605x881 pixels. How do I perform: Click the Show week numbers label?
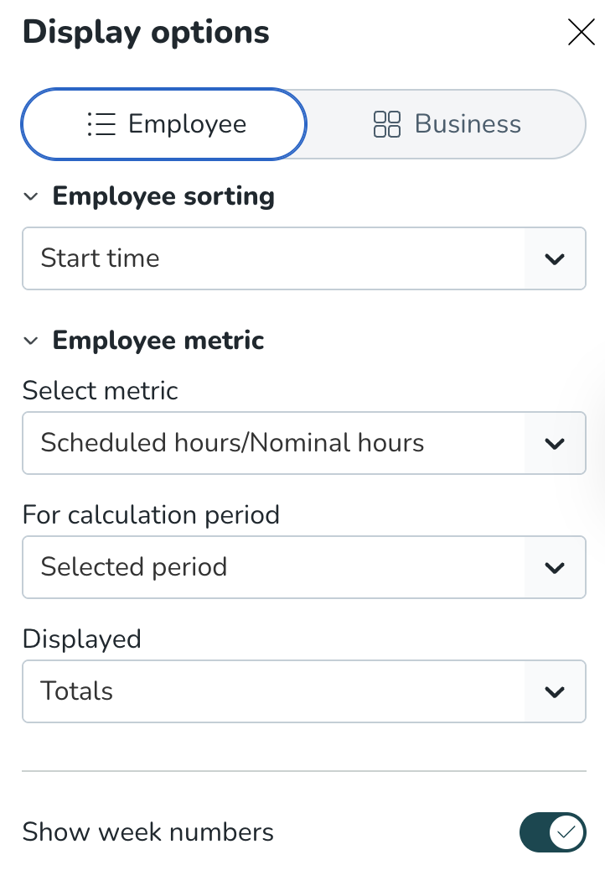point(147,832)
